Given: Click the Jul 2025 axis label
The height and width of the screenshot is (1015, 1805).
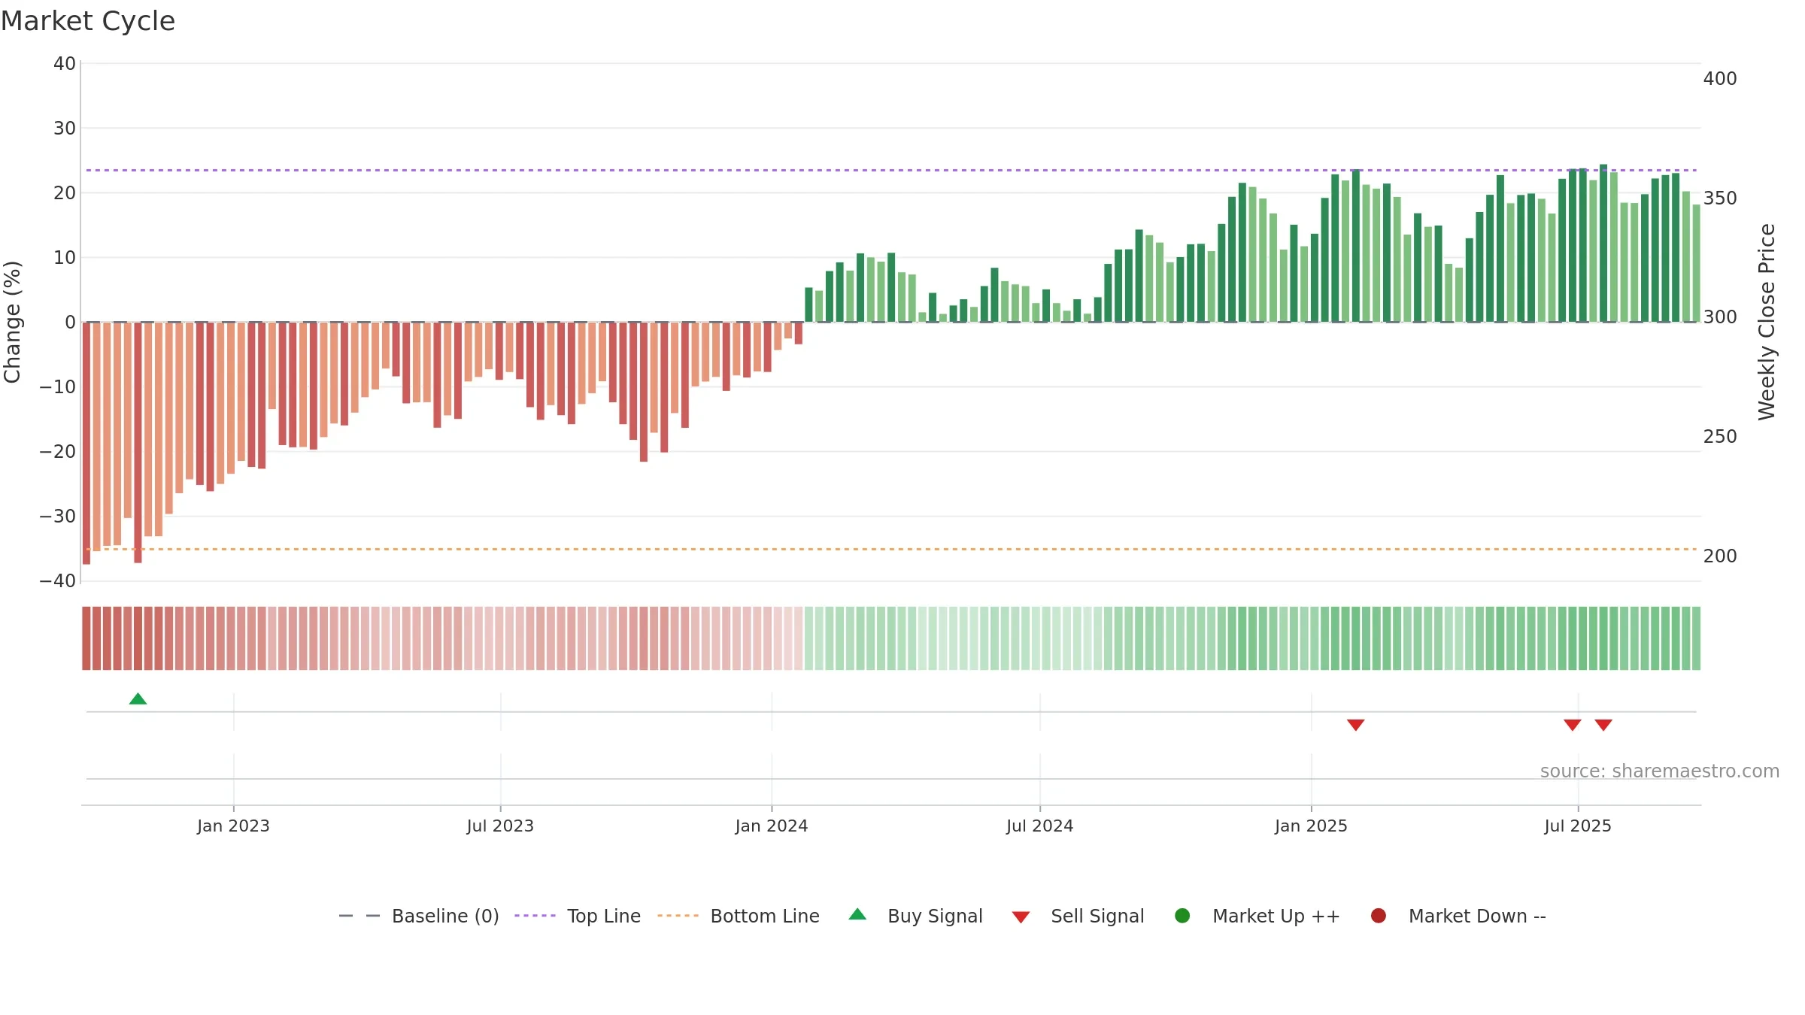Looking at the screenshot, I should click(x=1578, y=826).
